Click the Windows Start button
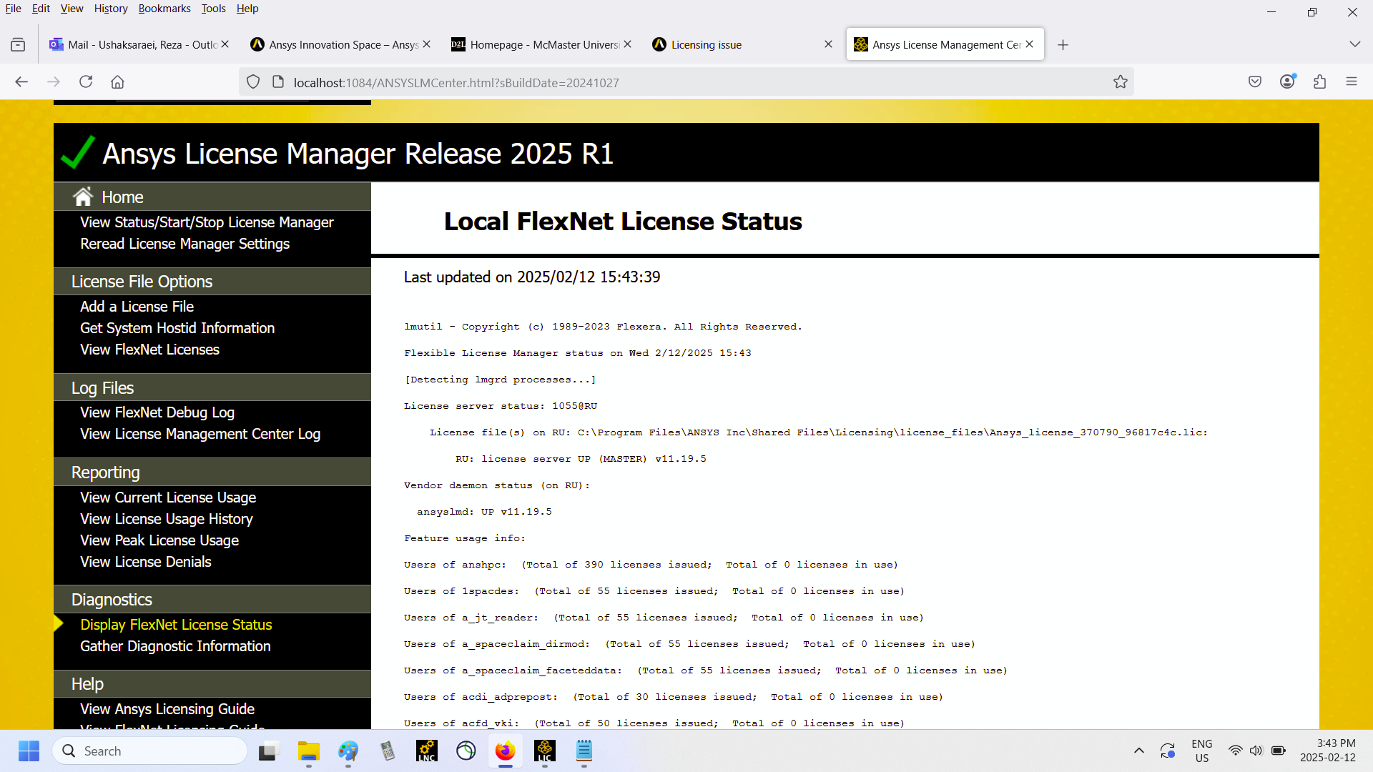1373x772 pixels. point(29,751)
